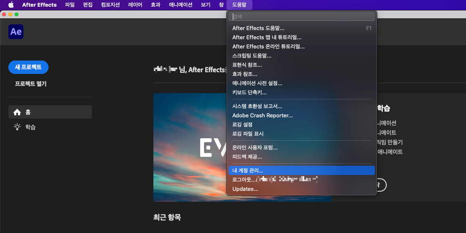Select 표현식 참조... menu entry
Image resolution: width=466 pixels, height=233 pixels.
(302, 65)
